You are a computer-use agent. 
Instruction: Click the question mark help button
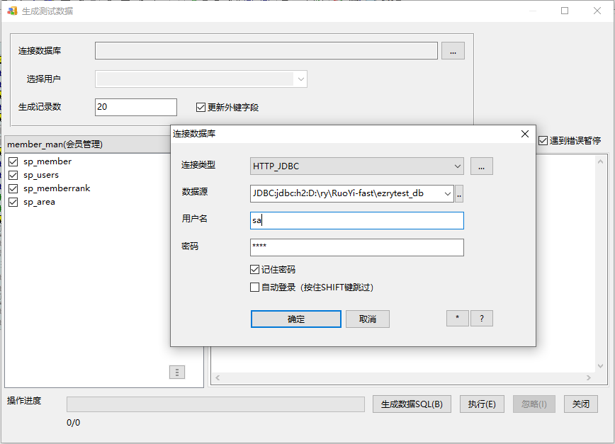click(x=482, y=319)
